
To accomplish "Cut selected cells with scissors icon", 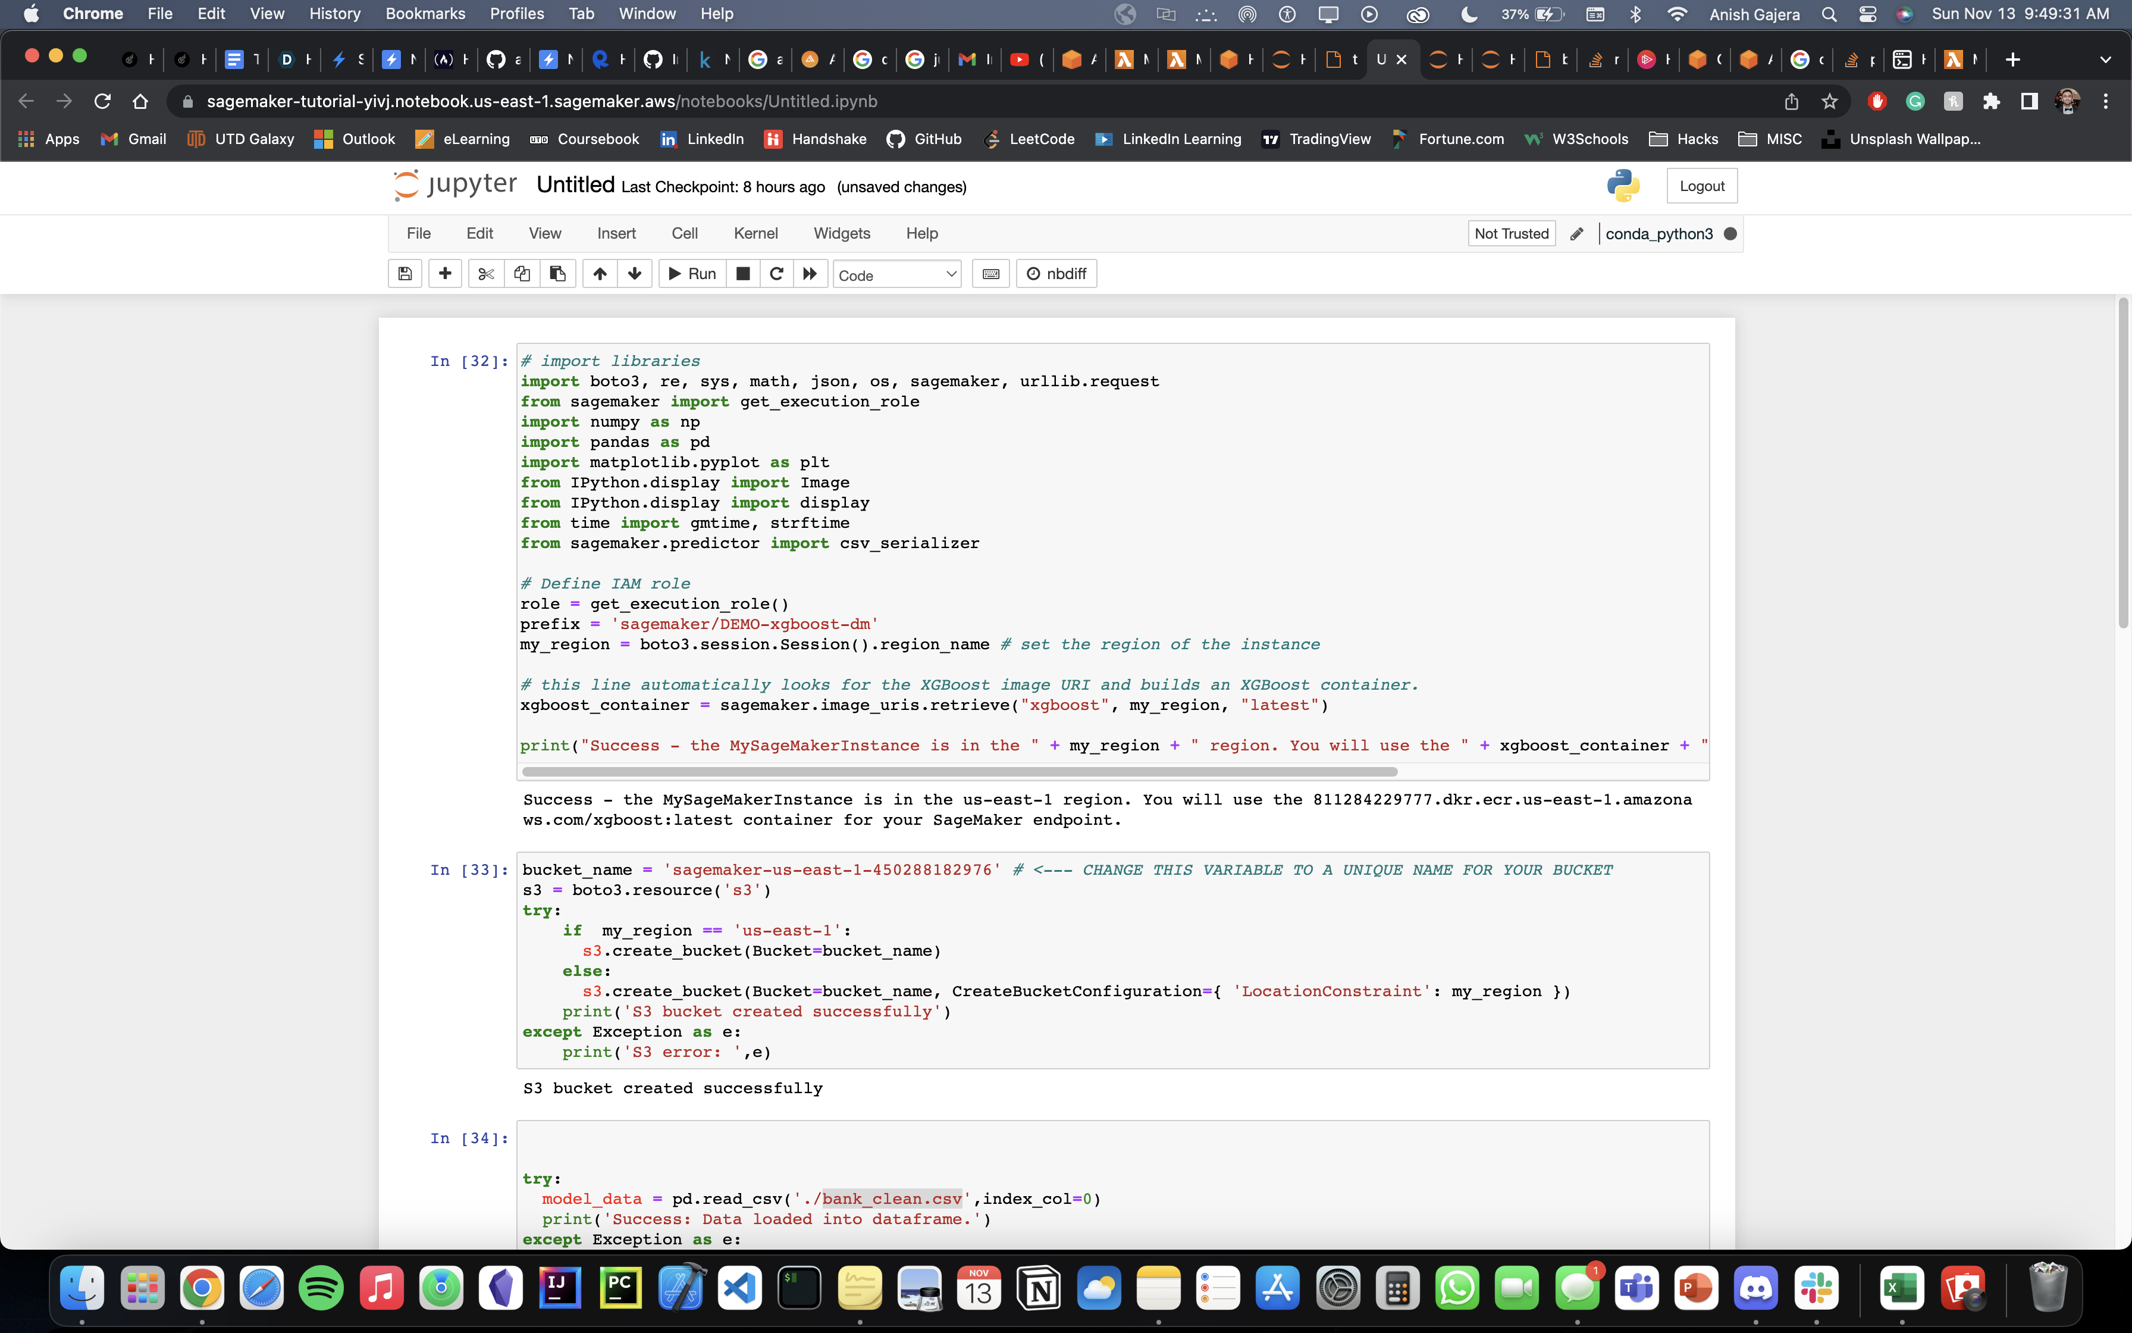I will [x=485, y=274].
